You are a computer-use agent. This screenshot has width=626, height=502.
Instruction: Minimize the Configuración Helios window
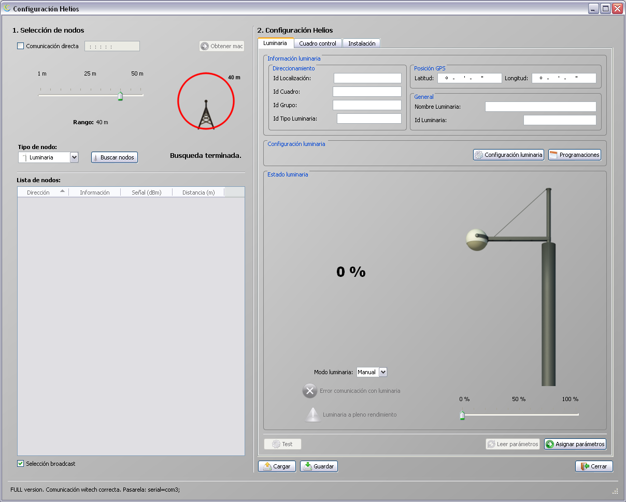593,9
